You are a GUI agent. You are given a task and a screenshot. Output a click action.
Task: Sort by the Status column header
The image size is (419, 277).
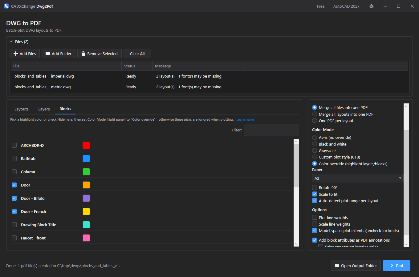coord(137,66)
